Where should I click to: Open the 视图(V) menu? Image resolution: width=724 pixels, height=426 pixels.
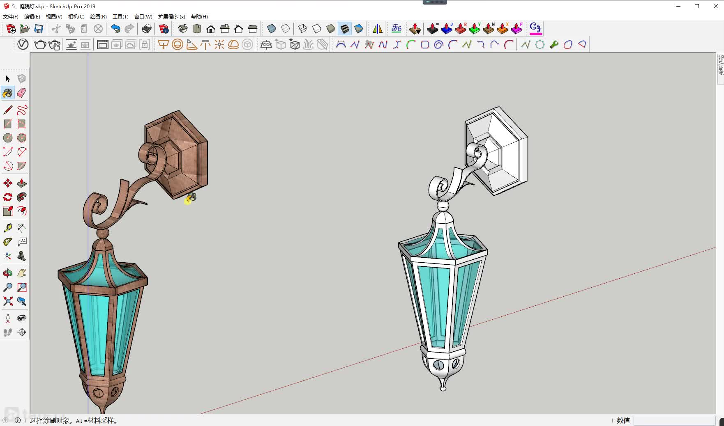point(54,17)
